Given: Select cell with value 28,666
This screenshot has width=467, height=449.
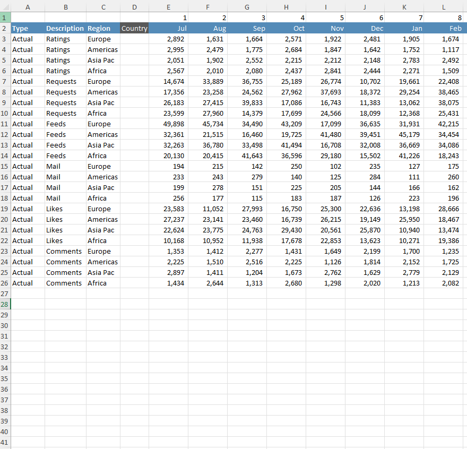Looking at the screenshot, I should click(x=444, y=209).
